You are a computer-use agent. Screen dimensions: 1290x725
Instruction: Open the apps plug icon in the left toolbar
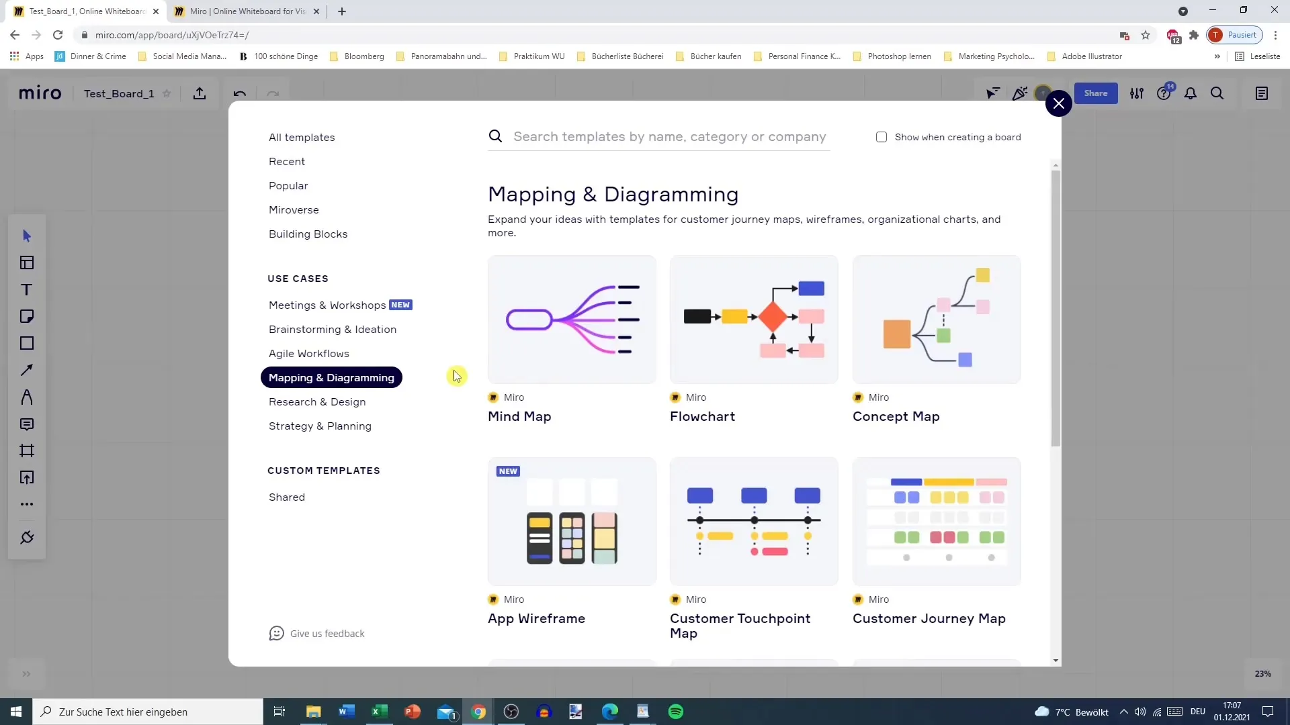[x=27, y=538]
